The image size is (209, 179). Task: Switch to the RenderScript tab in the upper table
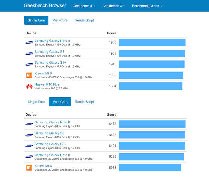click(x=84, y=20)
